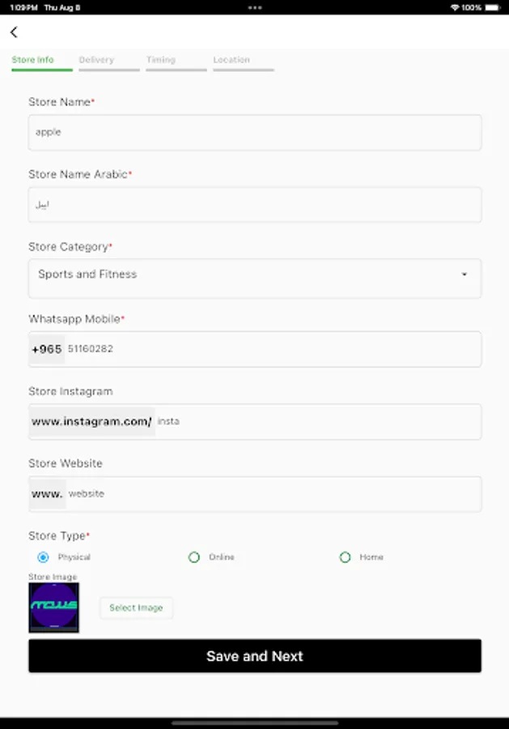
Task: Select the Online store type radio button
Action: (194, 556)
